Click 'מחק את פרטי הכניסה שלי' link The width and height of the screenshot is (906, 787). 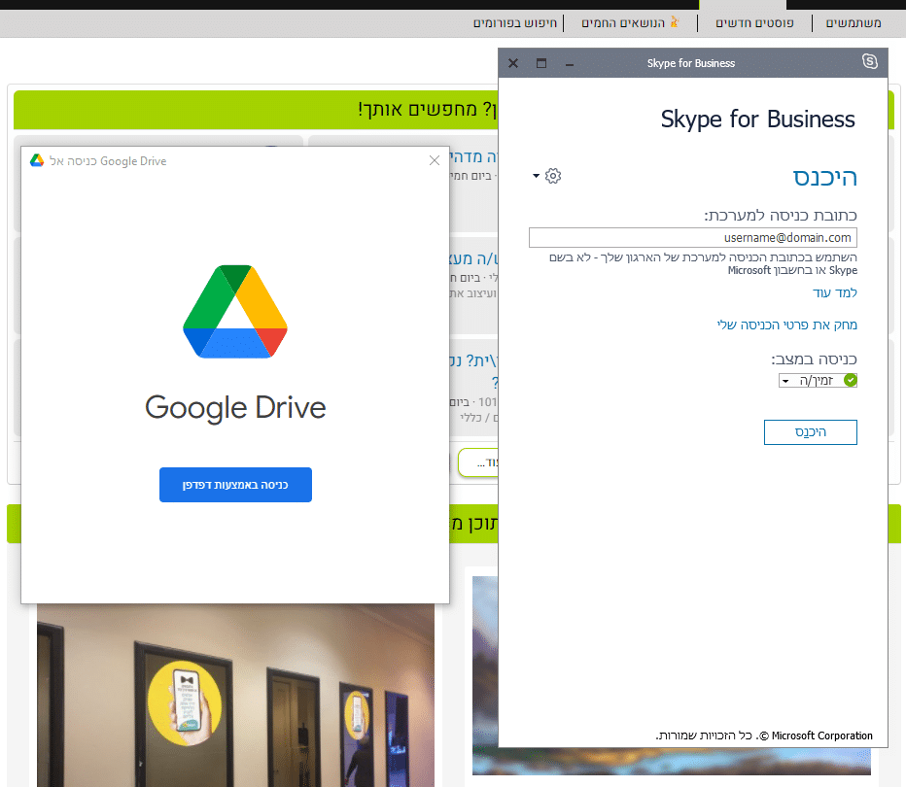pos(787,325)
